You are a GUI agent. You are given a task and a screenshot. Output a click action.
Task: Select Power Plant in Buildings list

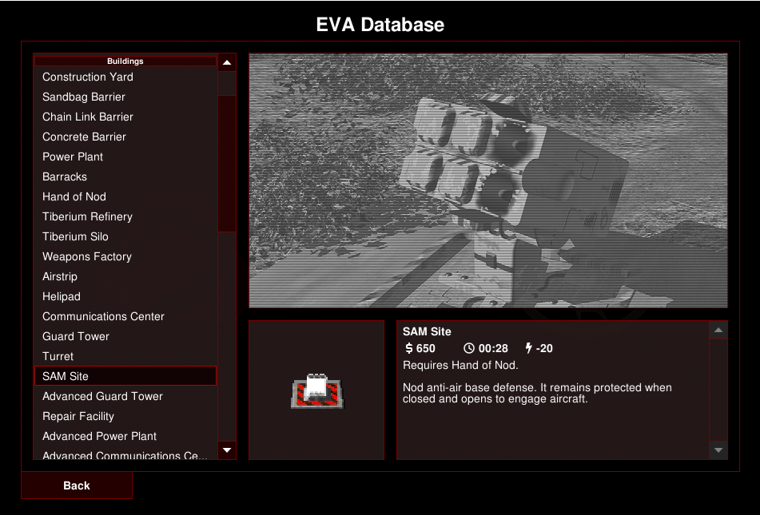tap(125, 157)
